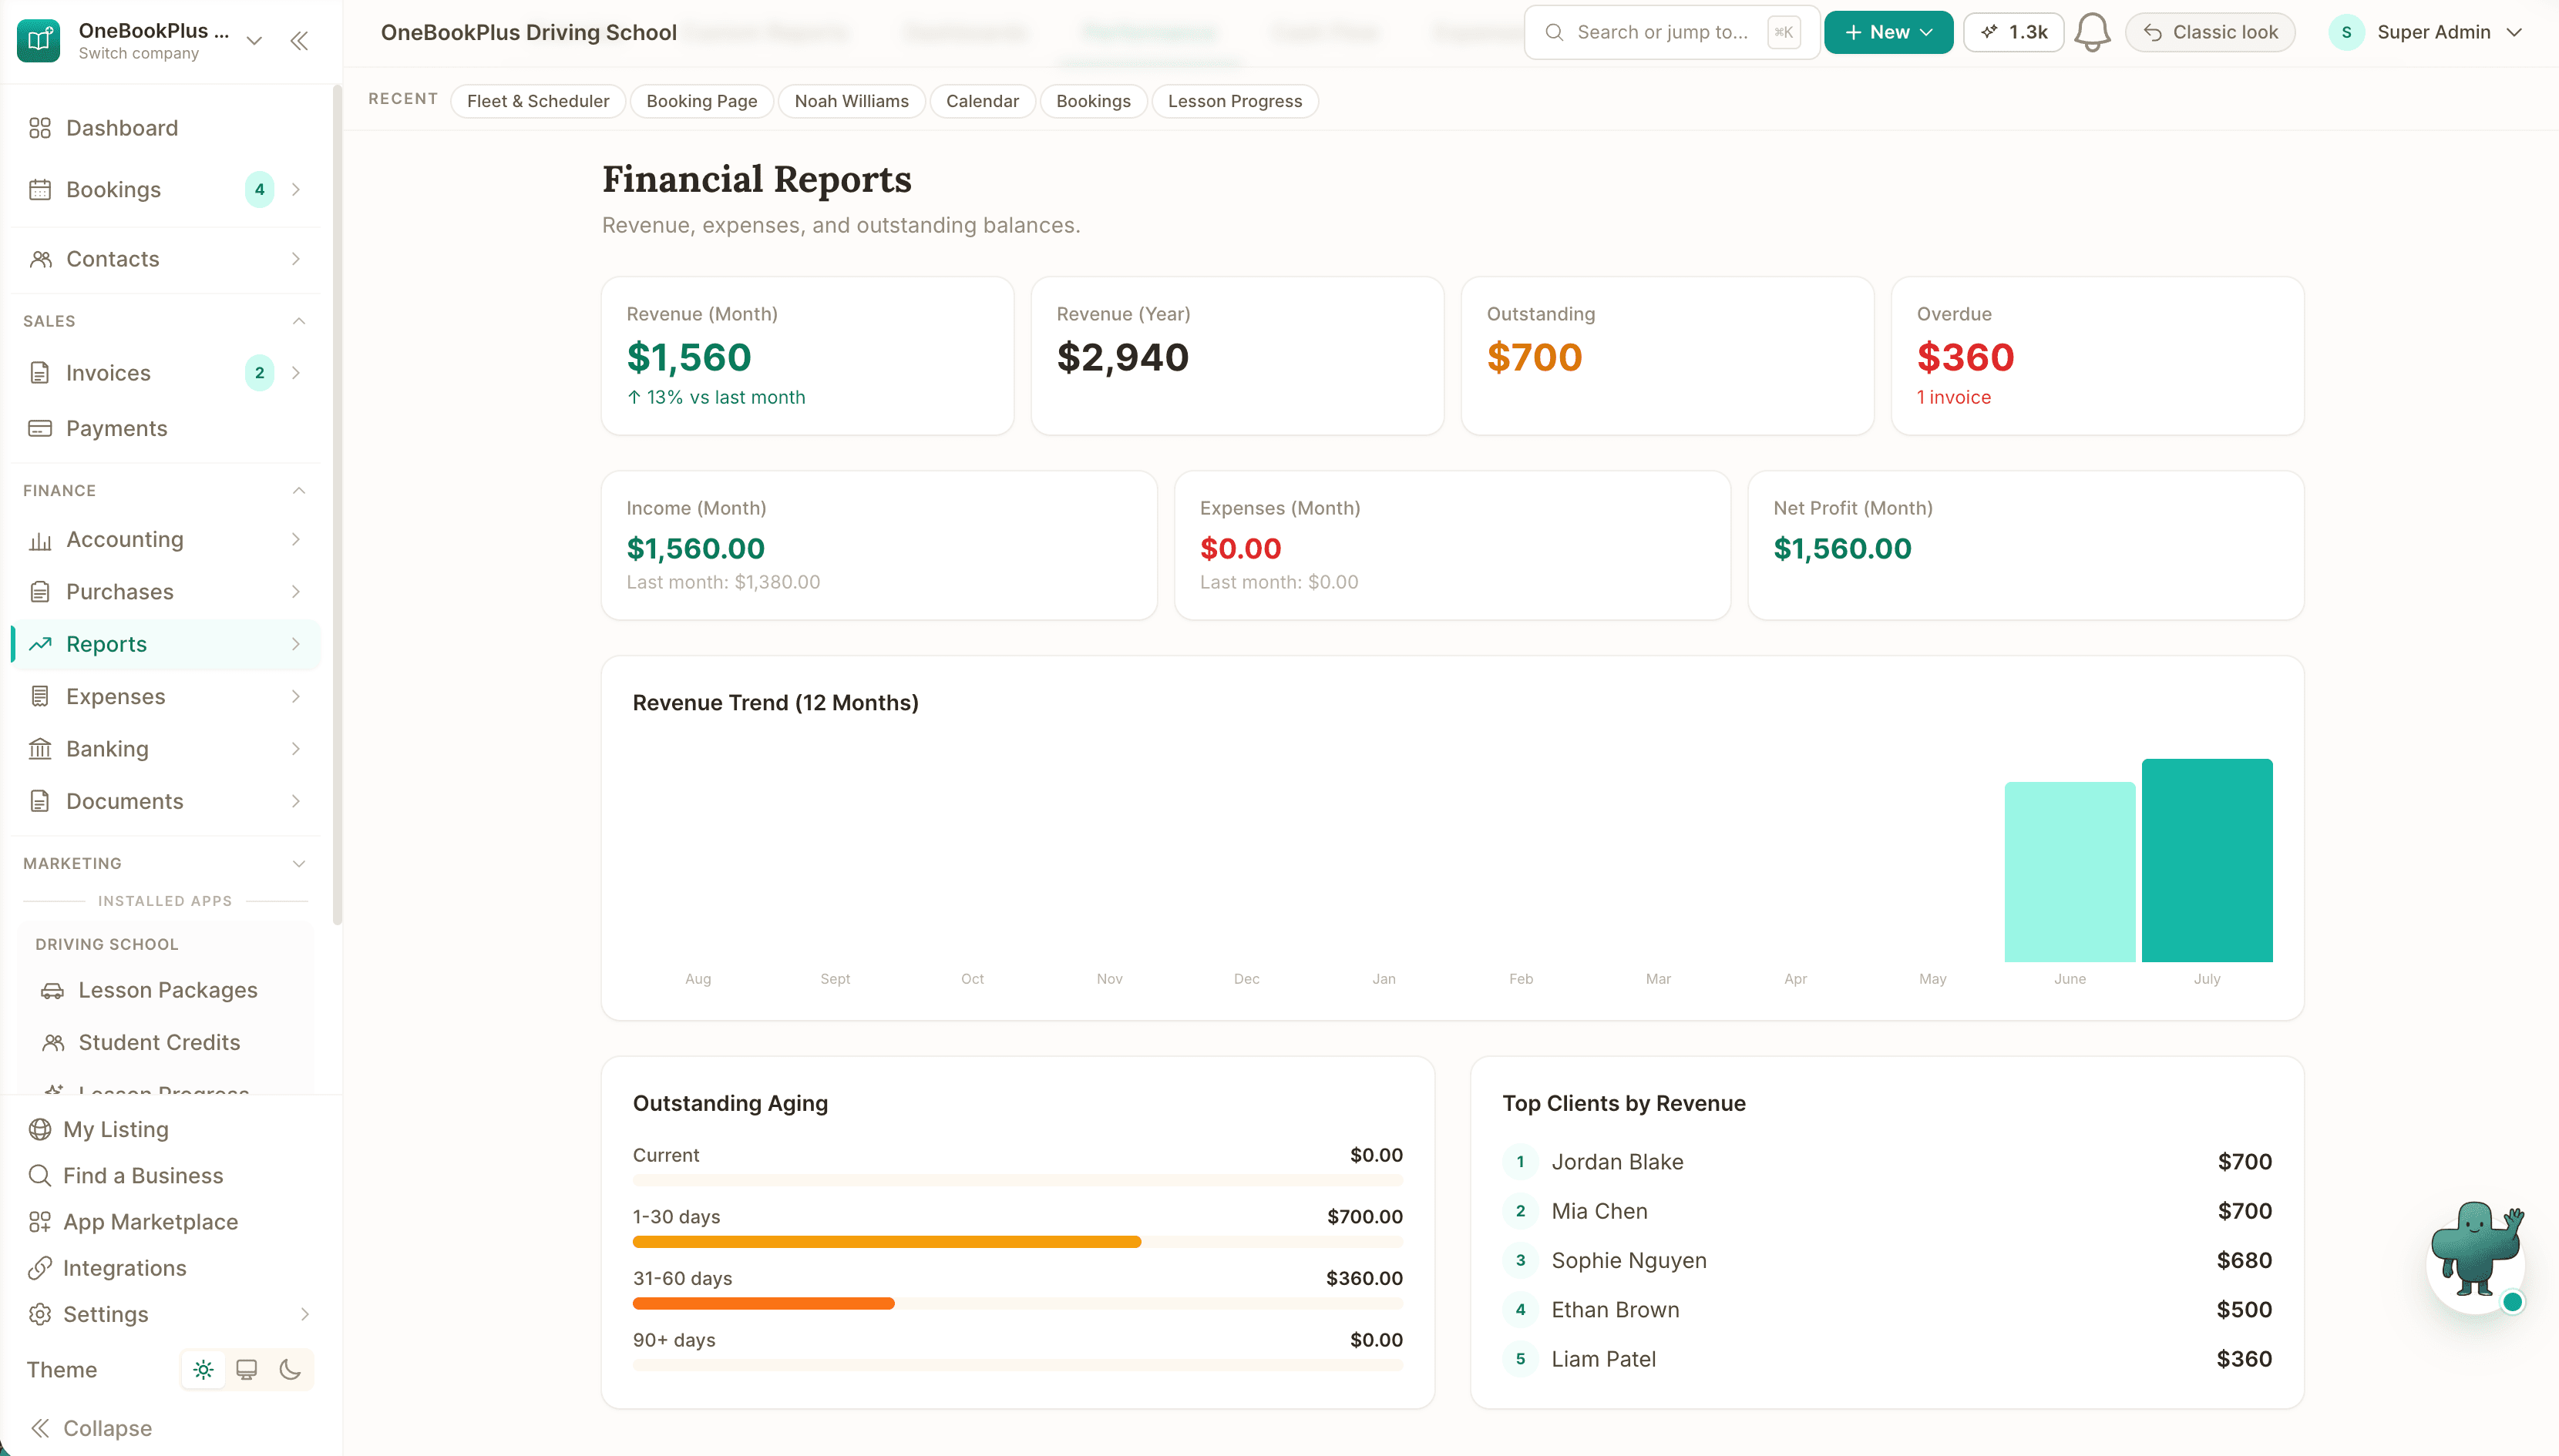Expand the Settings submenu chevron
The height and width of the screenshot is (1456, 2559).
tap(305, 1314)
